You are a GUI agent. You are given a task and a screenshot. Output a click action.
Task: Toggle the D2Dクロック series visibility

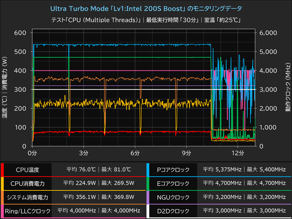(x=172, y=211)
